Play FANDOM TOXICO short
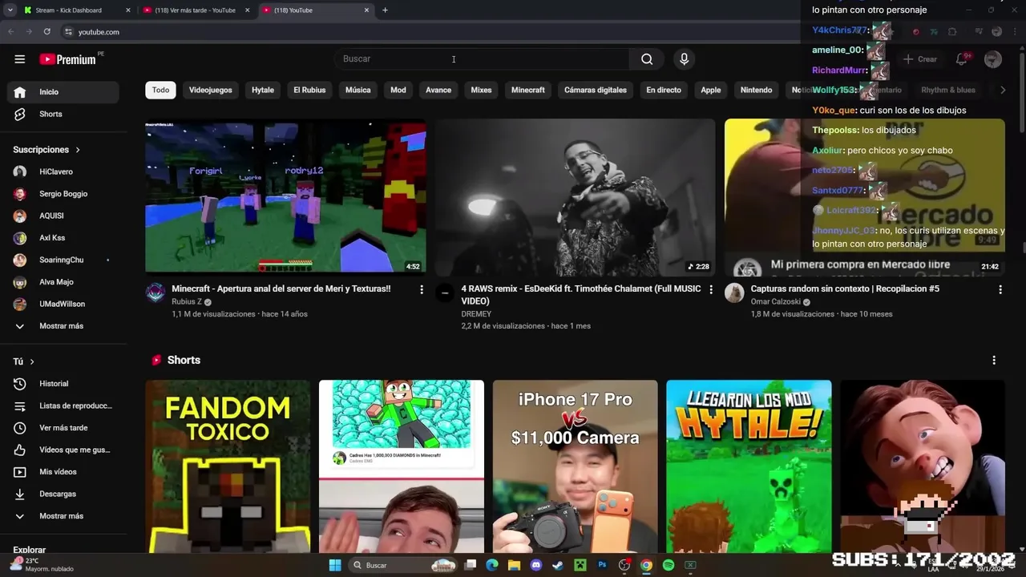 pos(228,466)
